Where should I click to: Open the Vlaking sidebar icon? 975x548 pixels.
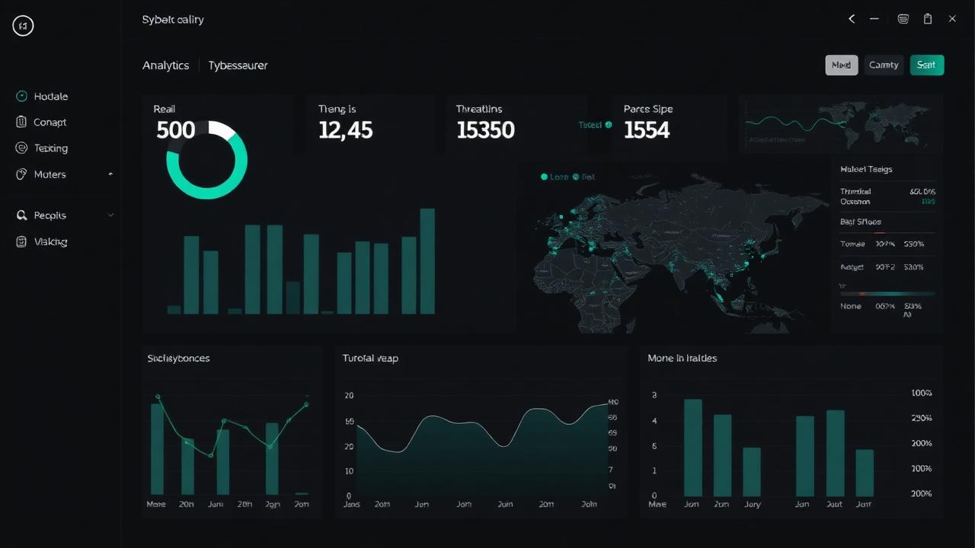click(21, 241)
